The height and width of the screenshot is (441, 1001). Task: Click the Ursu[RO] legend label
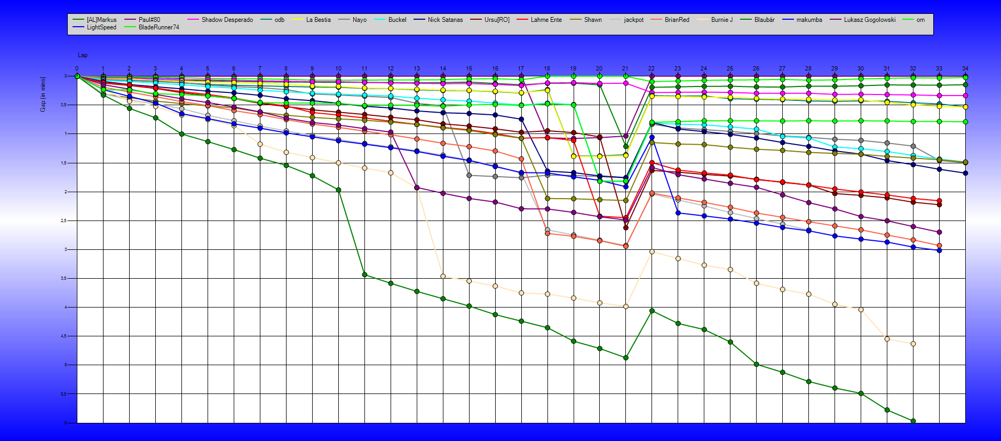pos(497,20)
